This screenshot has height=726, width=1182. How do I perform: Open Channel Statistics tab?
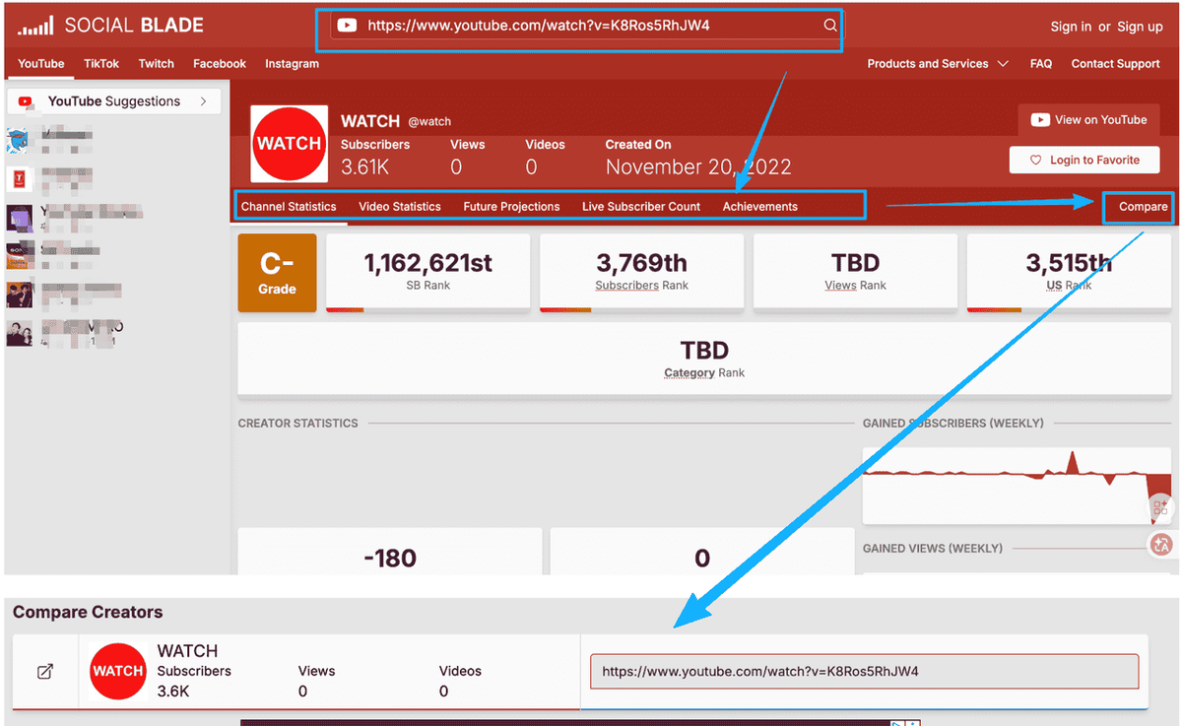tap(289, 206)
